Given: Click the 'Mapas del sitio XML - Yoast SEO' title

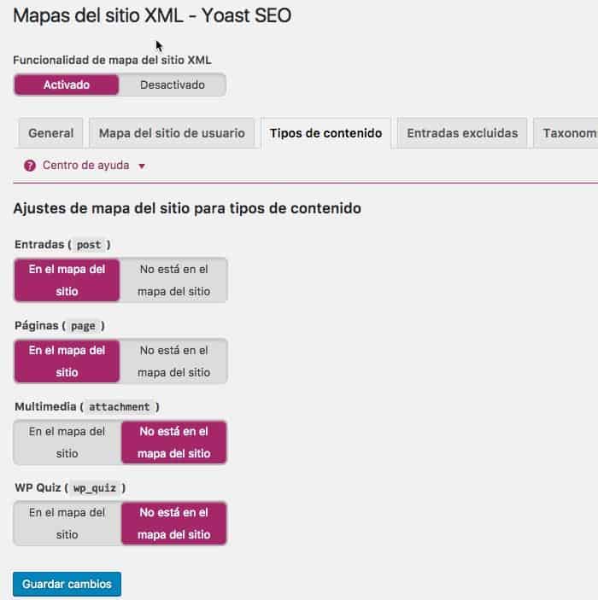Looking at the screenshot, I should point(152,15).
